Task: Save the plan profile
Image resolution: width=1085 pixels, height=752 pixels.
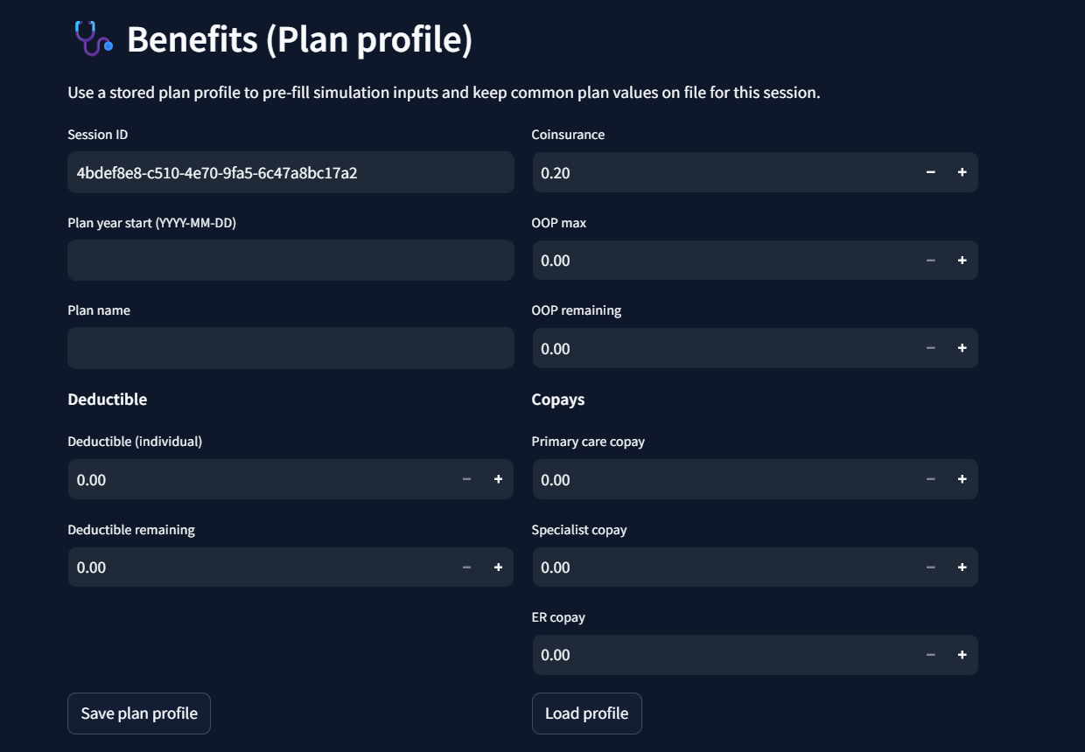Action: [139, 714]
